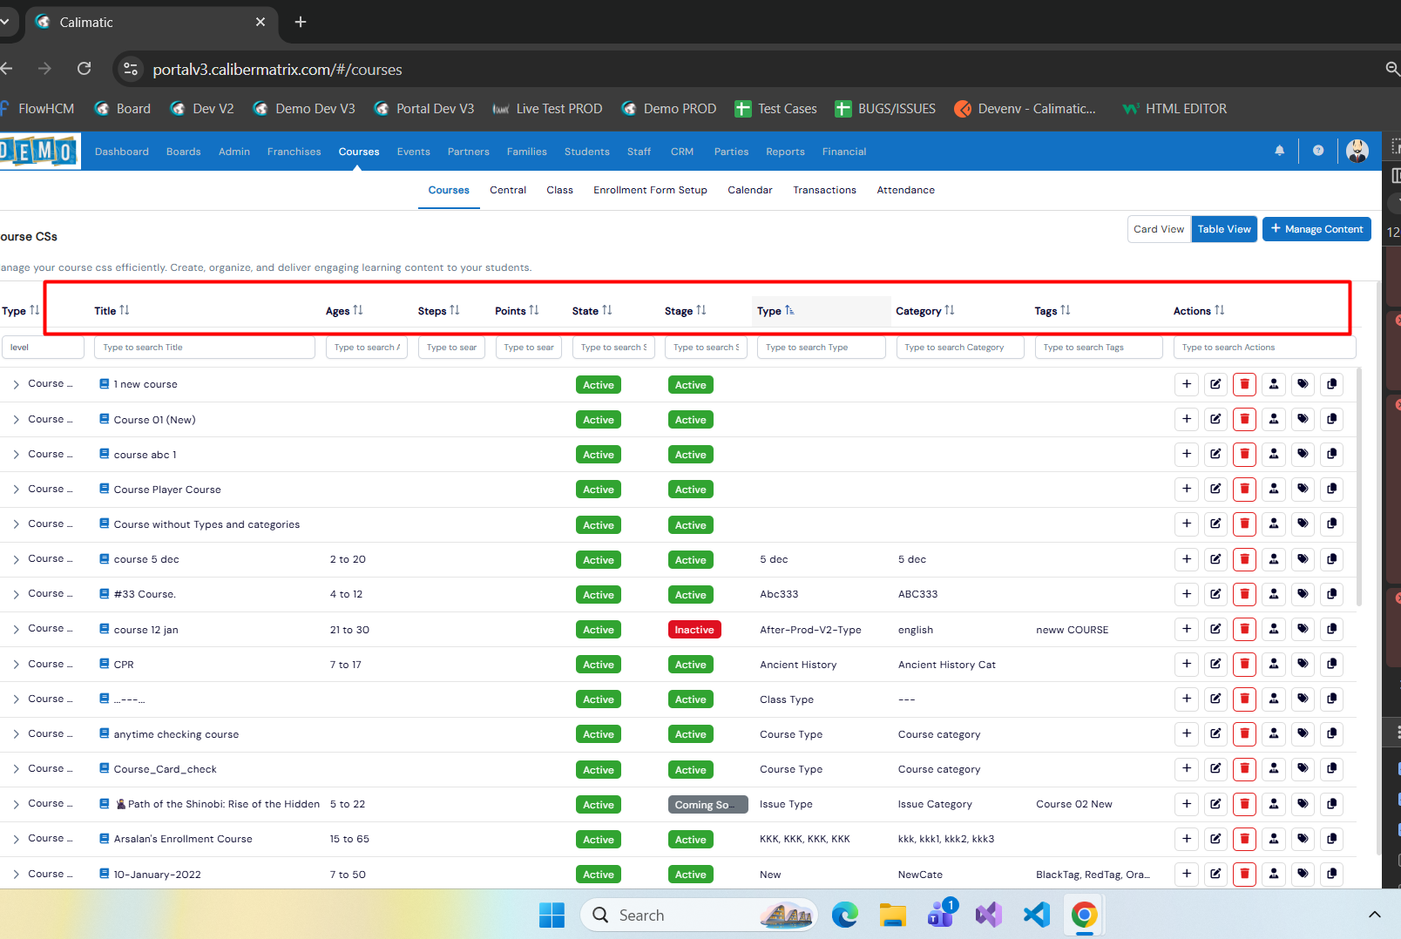Open HTML EDITOR bookmark
The width and height of the screenshot is (1401, 939).
click(x=1174, y=108)
